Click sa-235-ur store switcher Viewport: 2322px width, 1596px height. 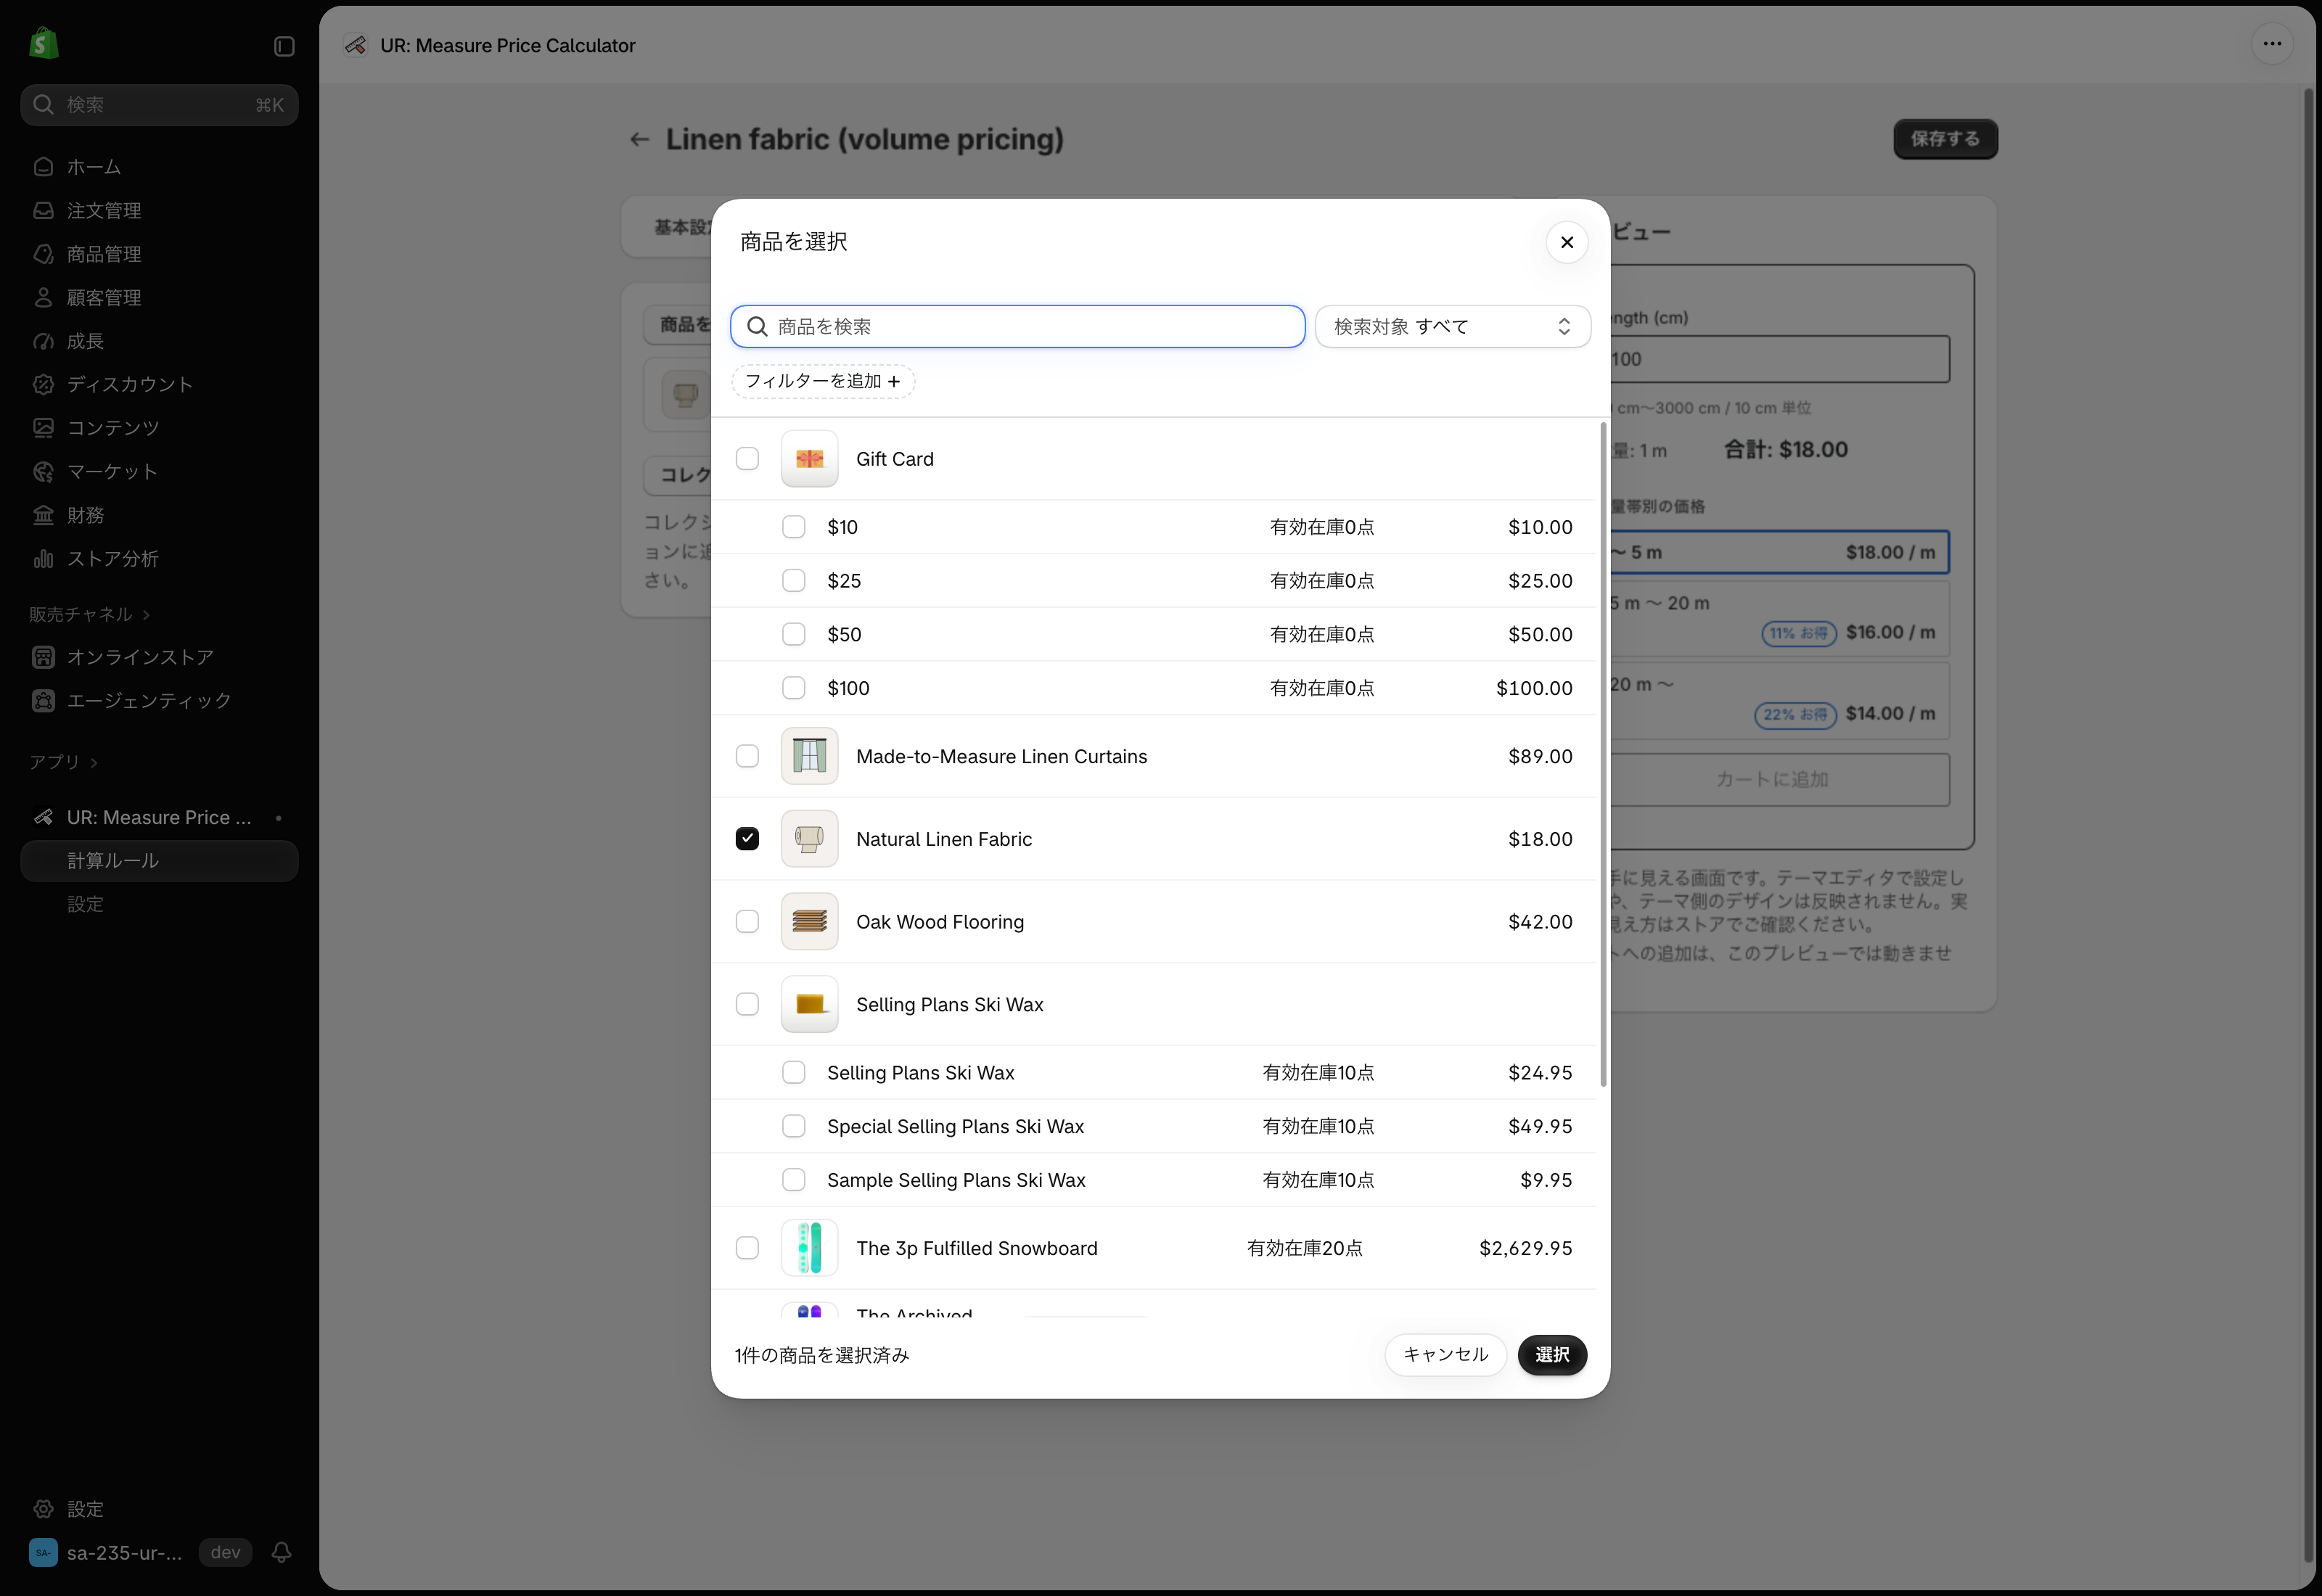(107, 1553)
